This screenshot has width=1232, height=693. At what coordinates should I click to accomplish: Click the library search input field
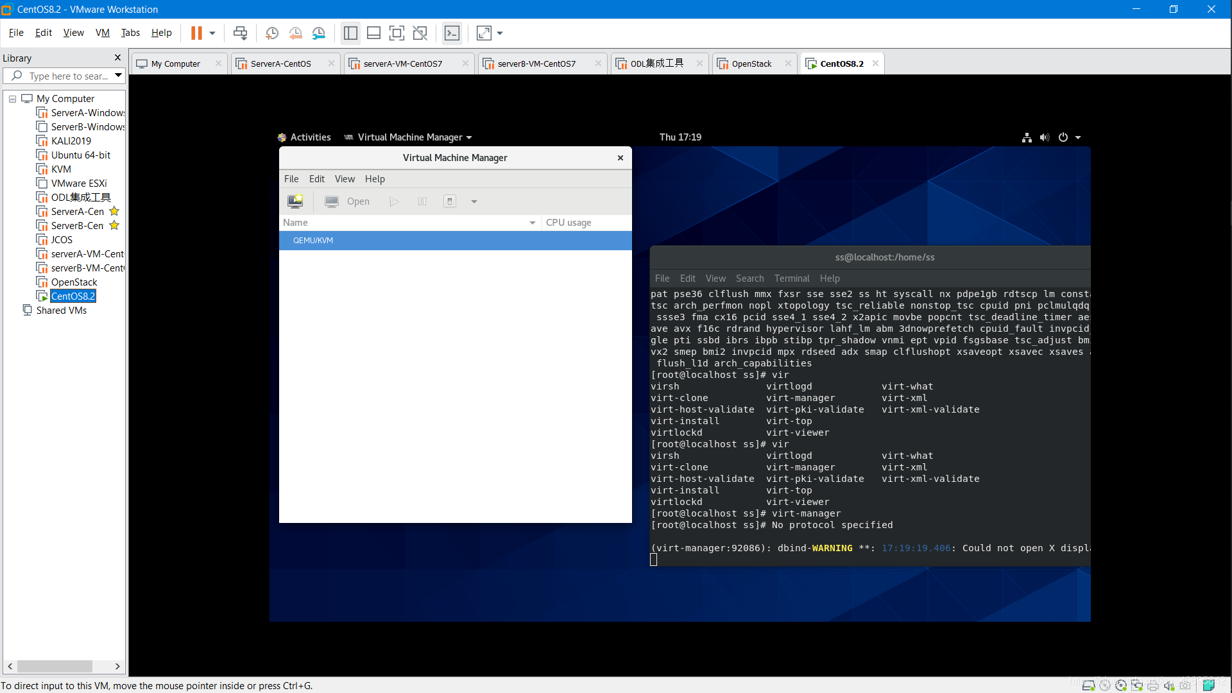coord(64,75)
